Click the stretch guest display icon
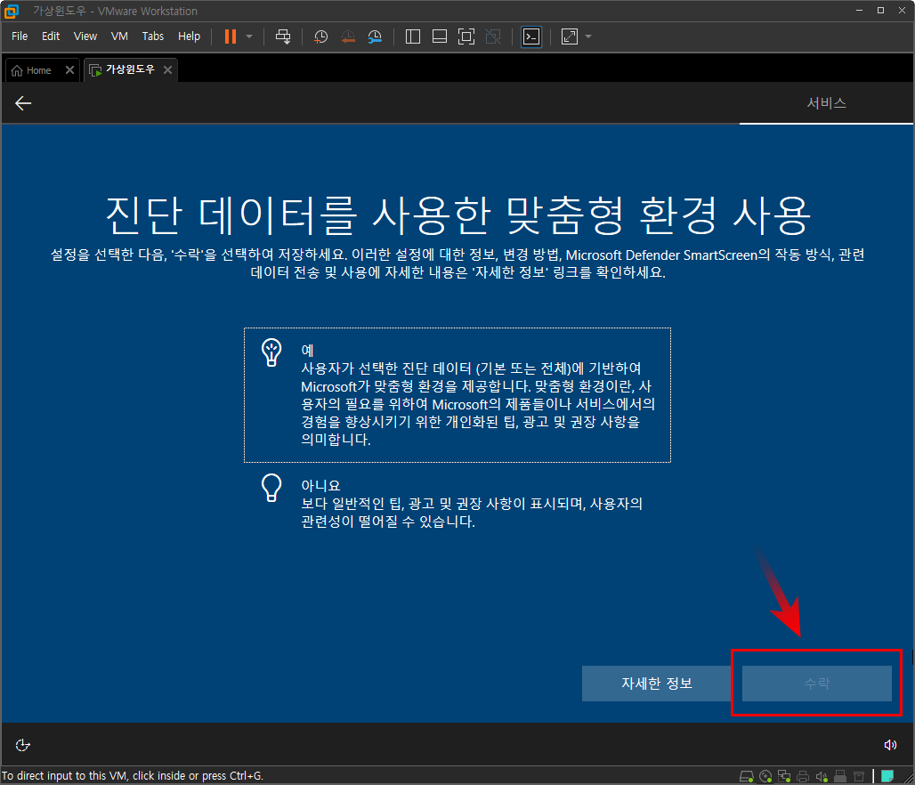 (x=569, y=36)
